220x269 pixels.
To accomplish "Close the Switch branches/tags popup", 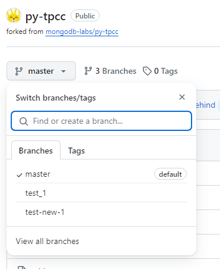I will pyautogui.click(x=182, y=97).
